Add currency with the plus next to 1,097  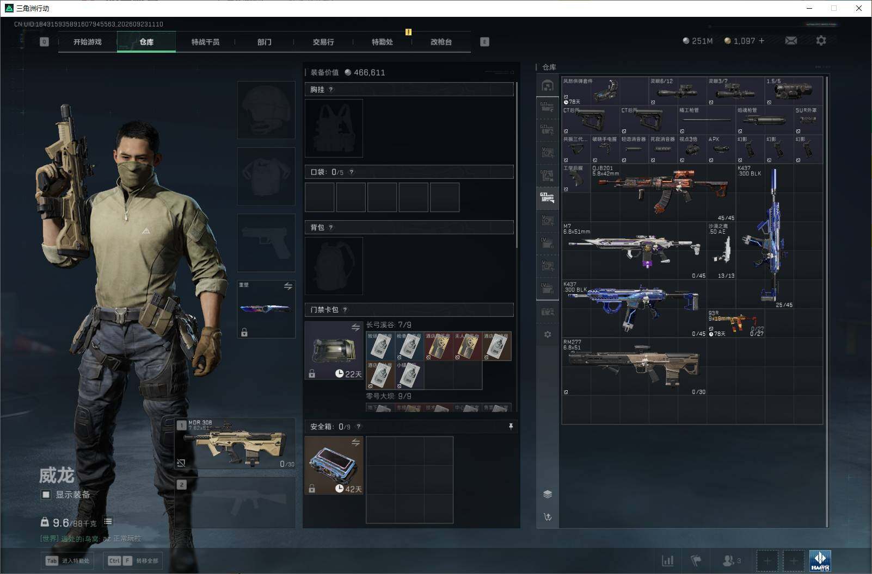(761, 41)
